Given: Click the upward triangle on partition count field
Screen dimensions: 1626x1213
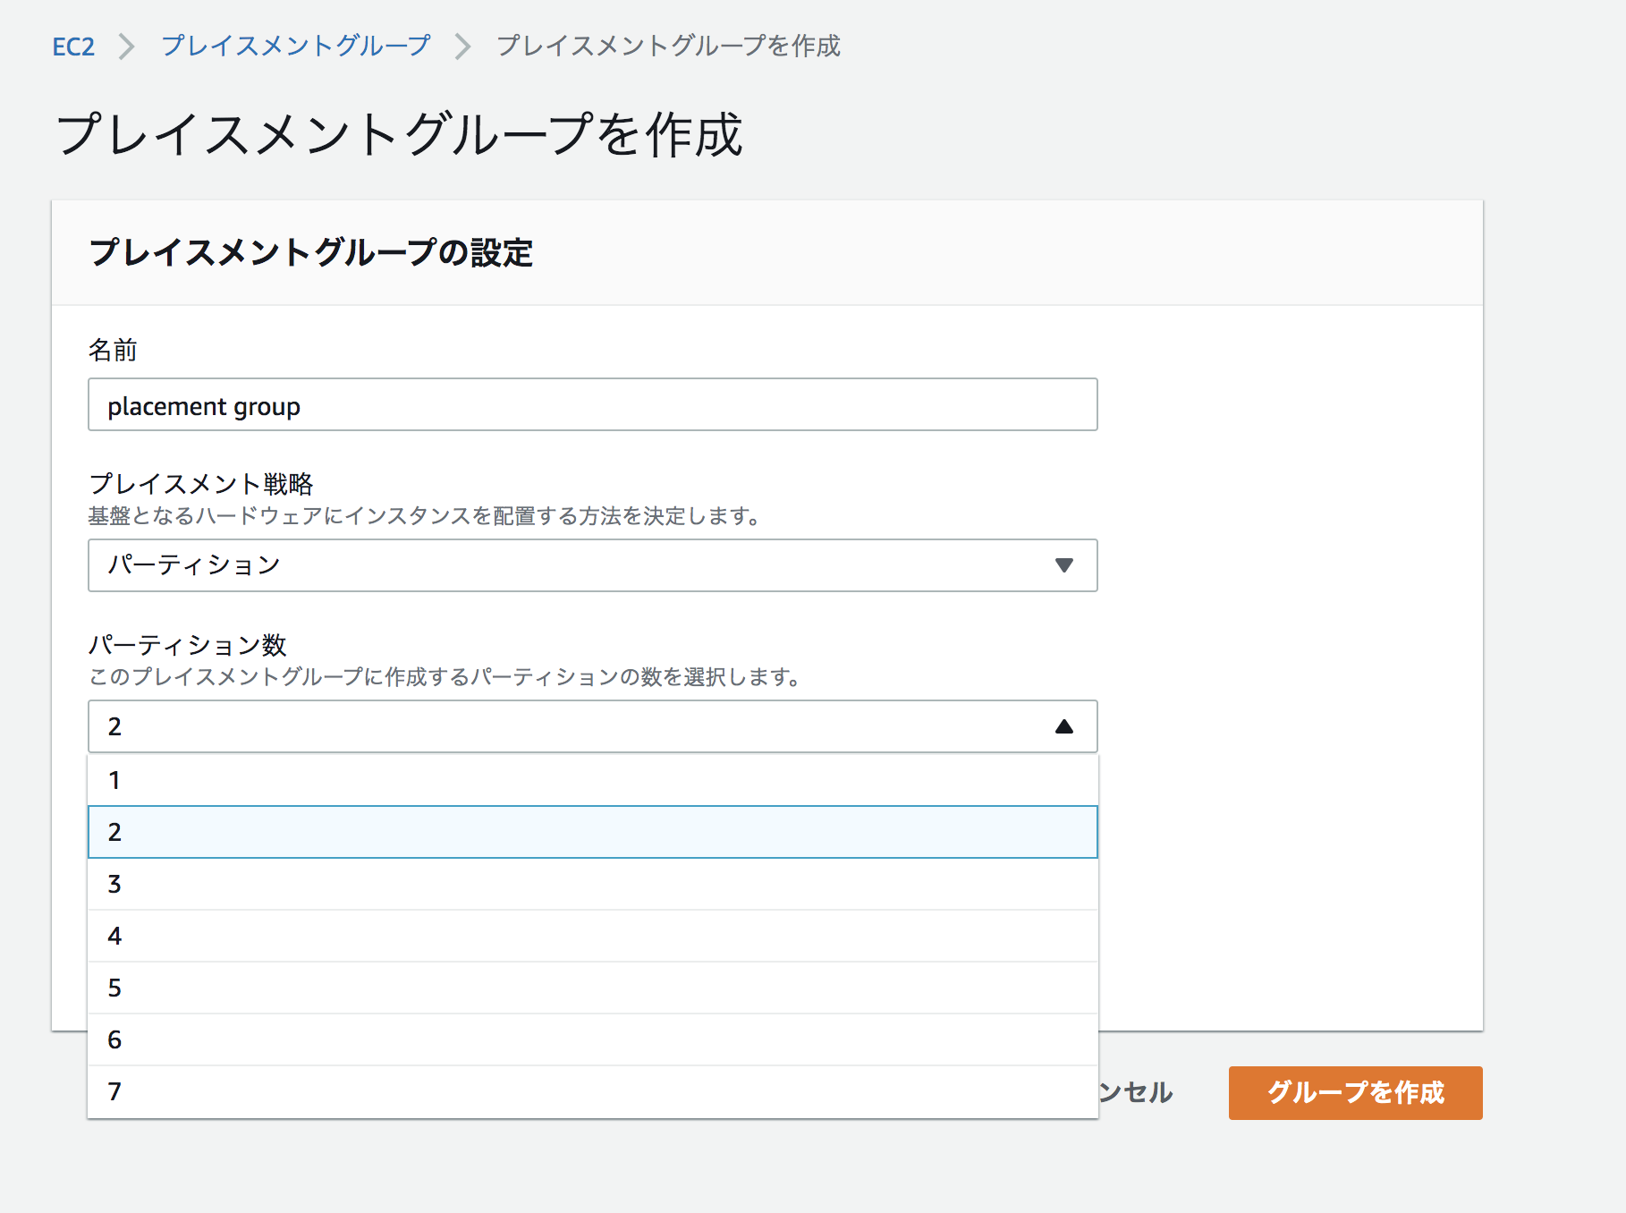Looking at the screenshot, I should [x=1063, y=726].
